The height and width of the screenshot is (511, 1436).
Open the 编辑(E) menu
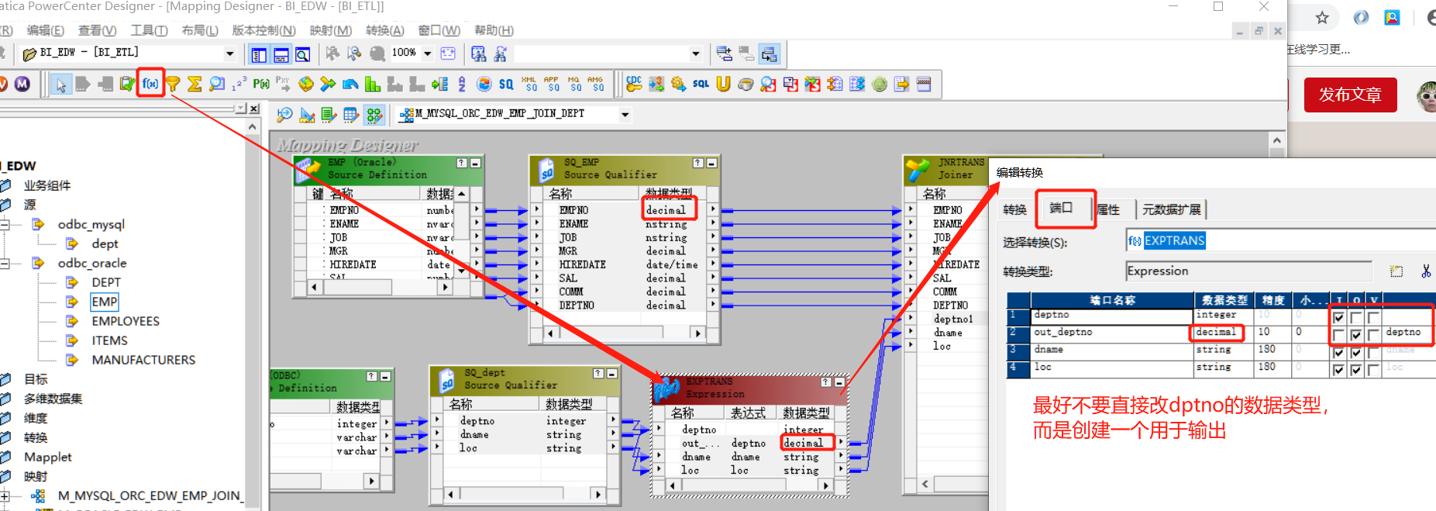pos(45,30)
